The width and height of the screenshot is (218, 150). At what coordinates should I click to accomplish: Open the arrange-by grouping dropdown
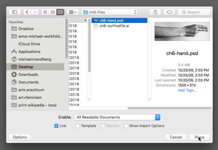tap(73, 12)
